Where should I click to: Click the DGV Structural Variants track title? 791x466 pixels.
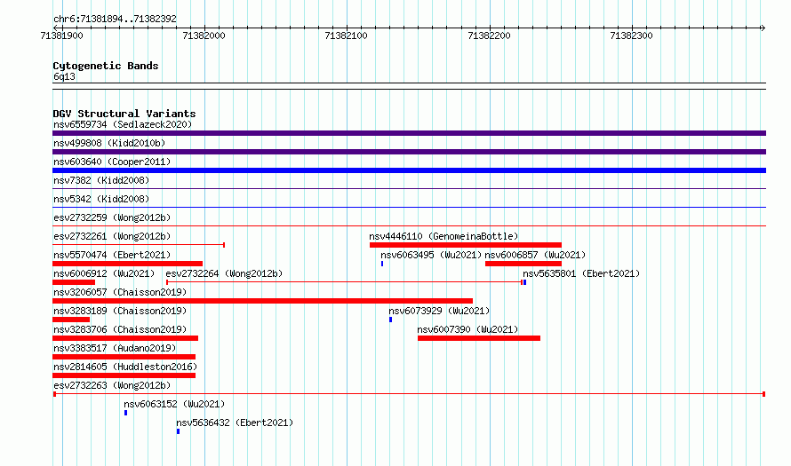click(124, 114)
